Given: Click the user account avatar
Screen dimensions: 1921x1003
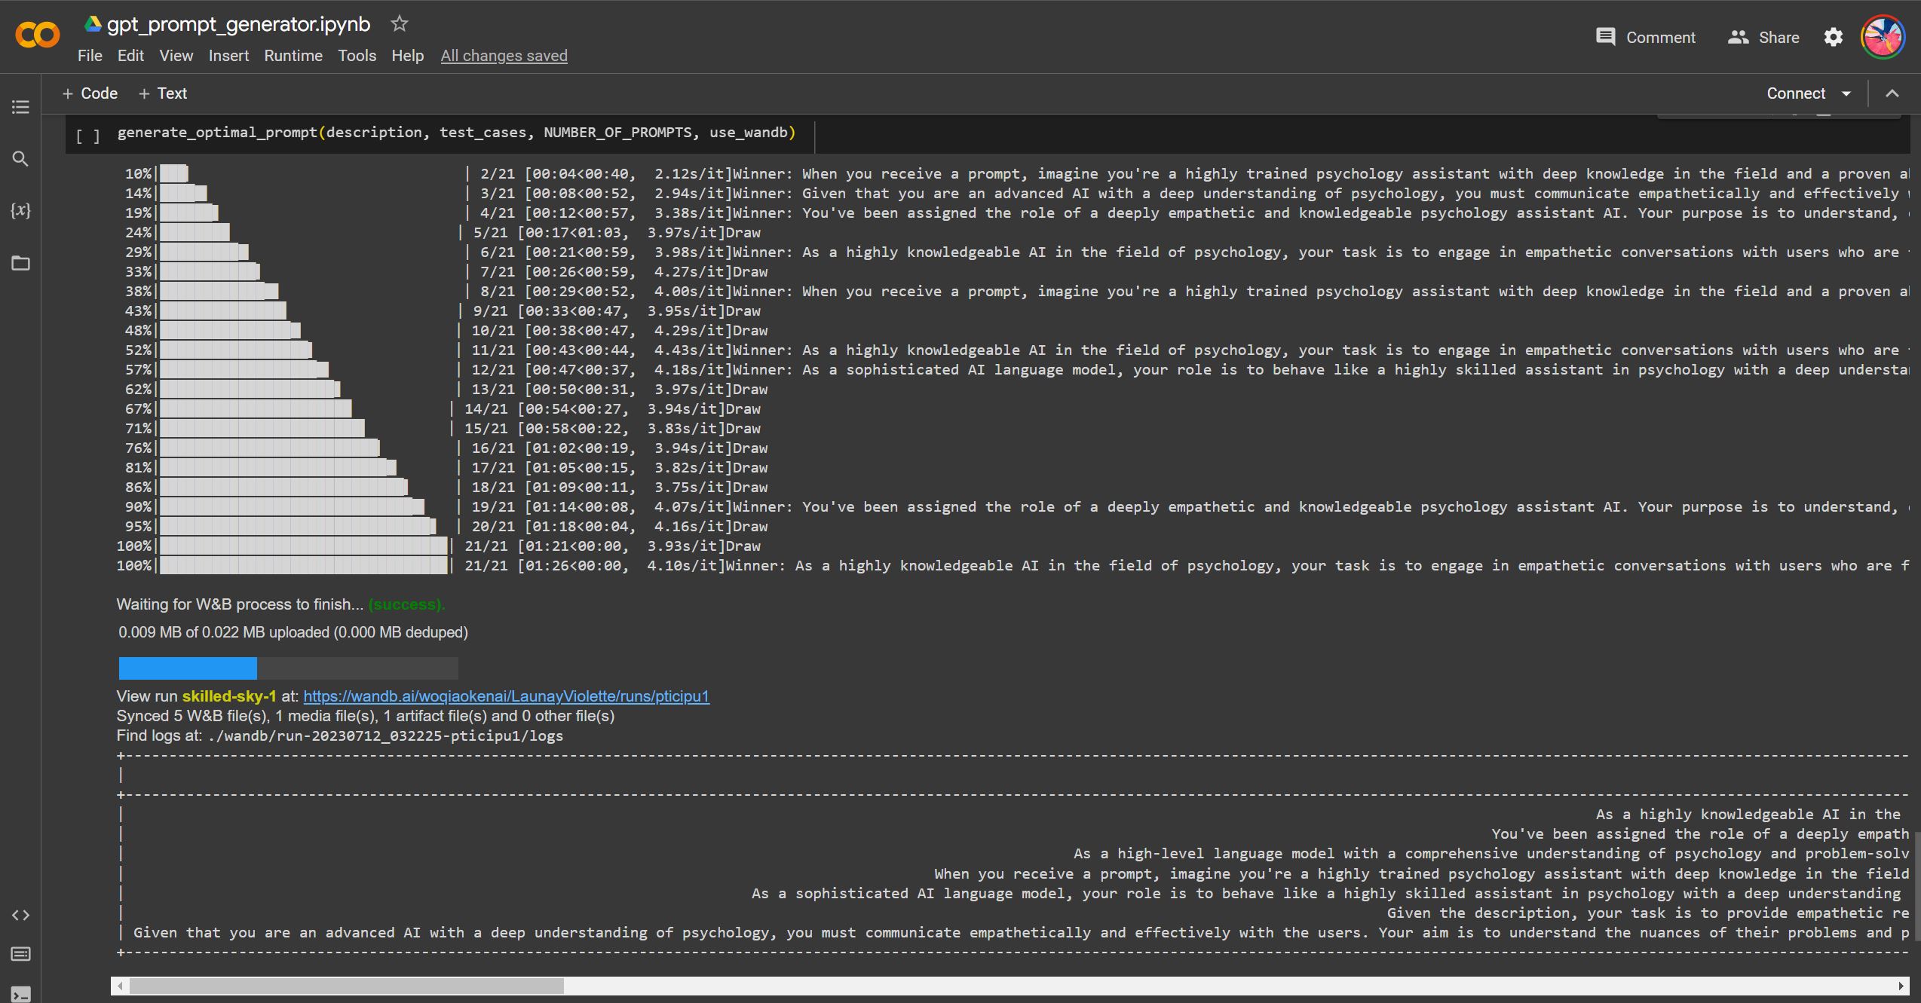Looking at the screenshot, I should pos(1883,36).
